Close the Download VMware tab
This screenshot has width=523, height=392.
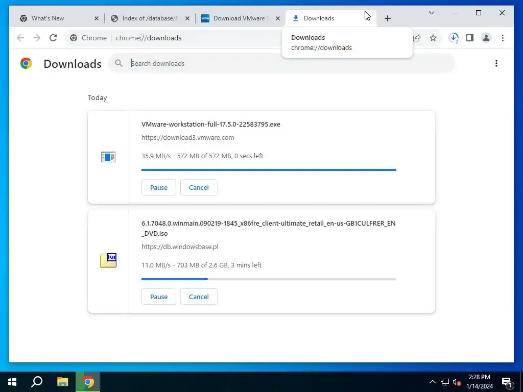278,18
